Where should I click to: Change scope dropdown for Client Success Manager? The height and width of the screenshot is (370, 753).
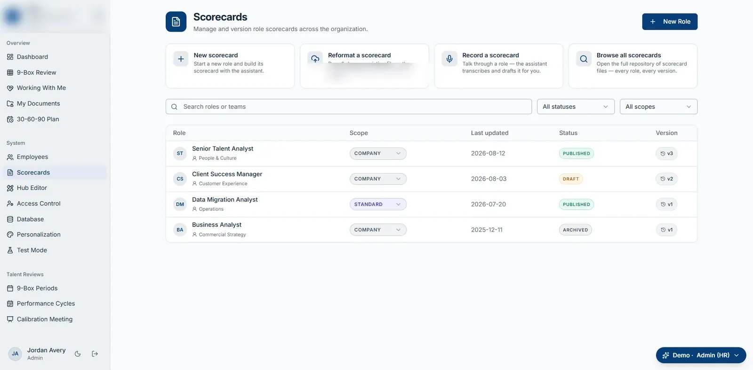pos(378,179)
